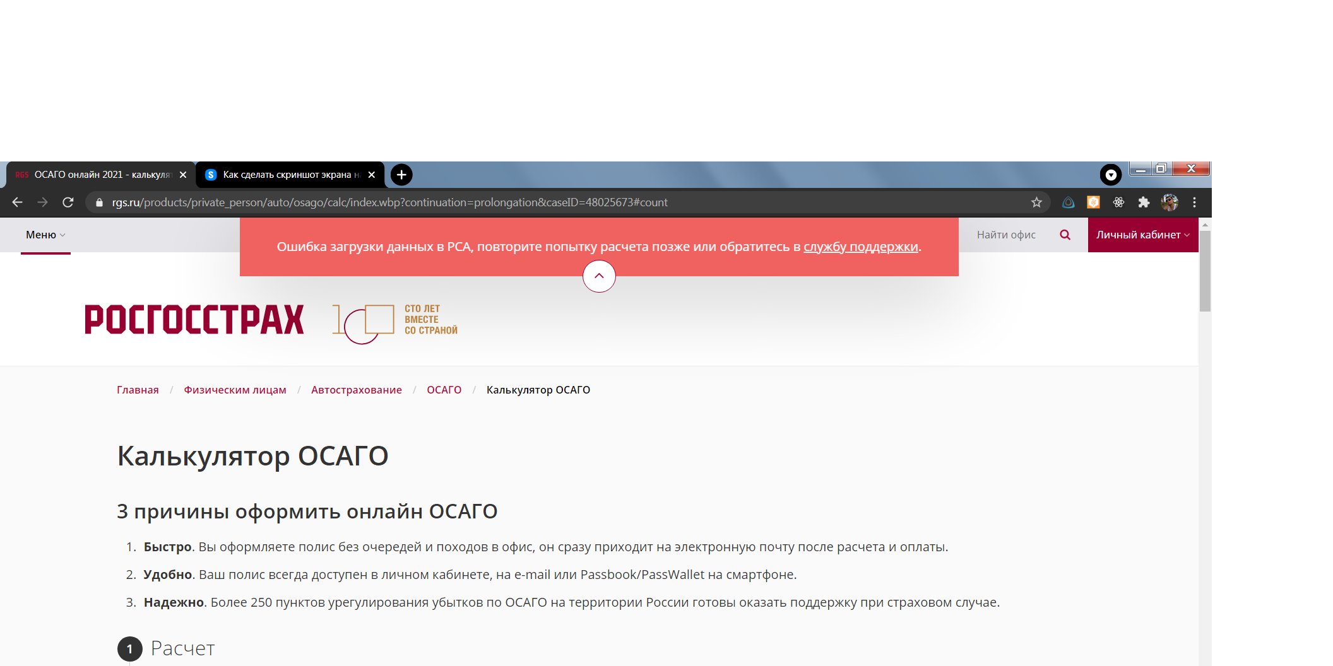Click the tab search dropdown circle icon
The height and width of the screenshot is (666, 1333).
click(1111, 175)
